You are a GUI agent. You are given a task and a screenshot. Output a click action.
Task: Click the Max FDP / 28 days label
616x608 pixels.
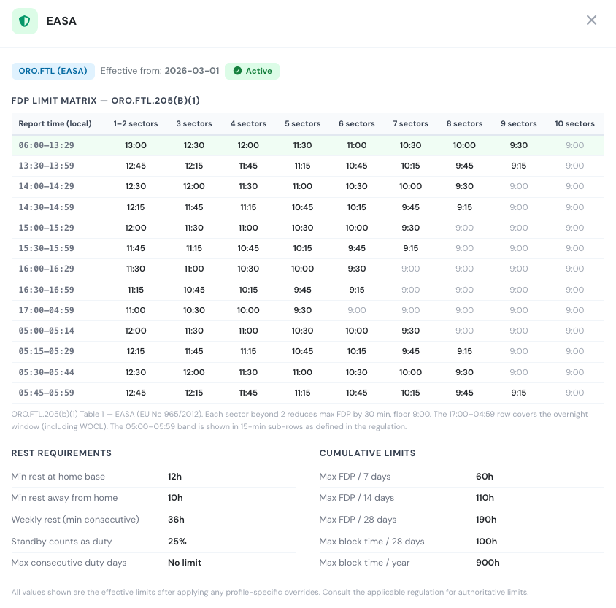point(358,520)
